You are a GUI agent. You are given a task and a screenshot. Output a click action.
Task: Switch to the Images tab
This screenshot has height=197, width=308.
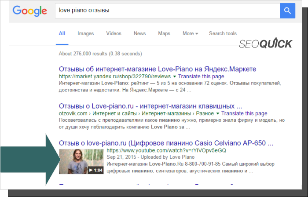(86, 33)
